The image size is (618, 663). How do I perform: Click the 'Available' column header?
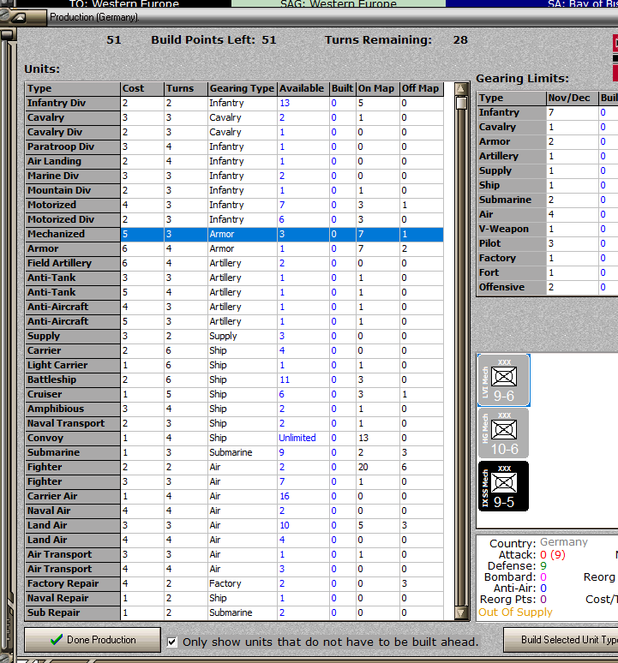point(303,88)
